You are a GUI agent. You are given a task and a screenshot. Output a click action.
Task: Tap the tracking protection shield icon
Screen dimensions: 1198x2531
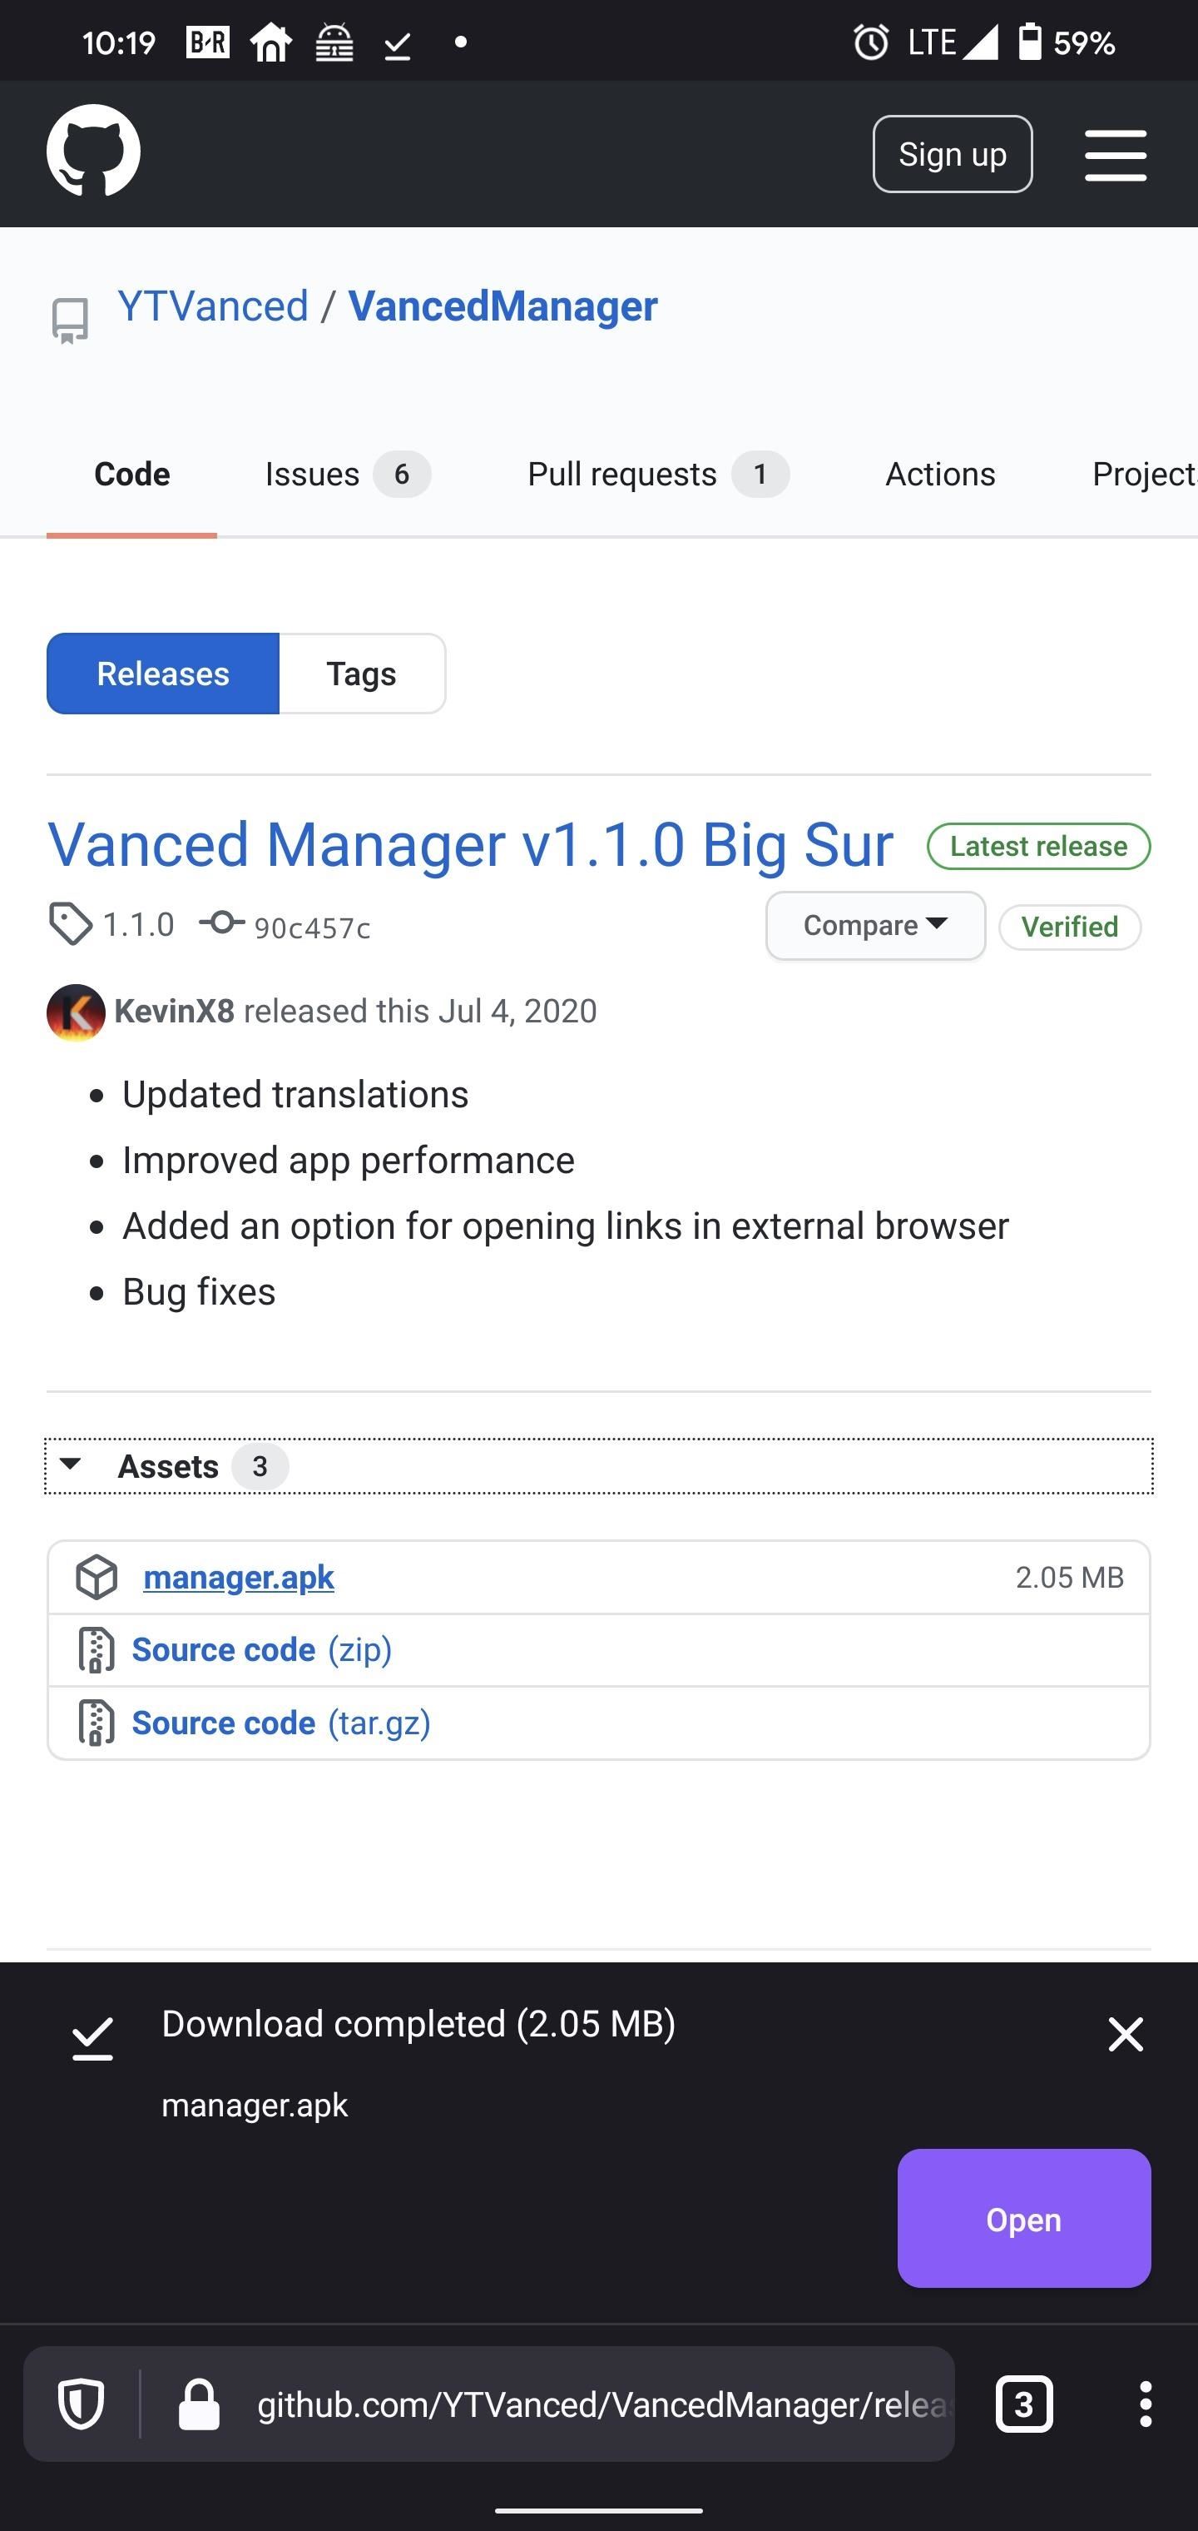(x=82, y=2404)
